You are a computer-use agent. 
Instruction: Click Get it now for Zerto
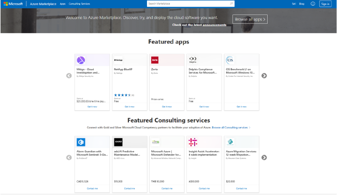coord(167,106)
